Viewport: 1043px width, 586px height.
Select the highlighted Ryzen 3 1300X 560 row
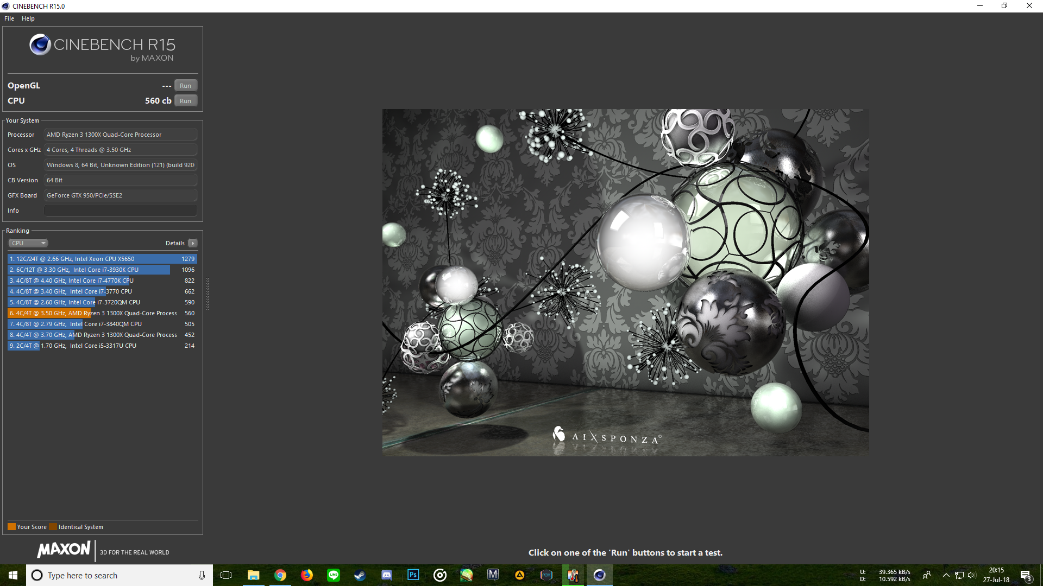pos(102,313)
